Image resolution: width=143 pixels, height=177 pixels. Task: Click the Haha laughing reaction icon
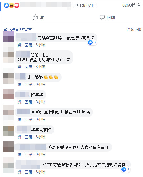[12, 5]
